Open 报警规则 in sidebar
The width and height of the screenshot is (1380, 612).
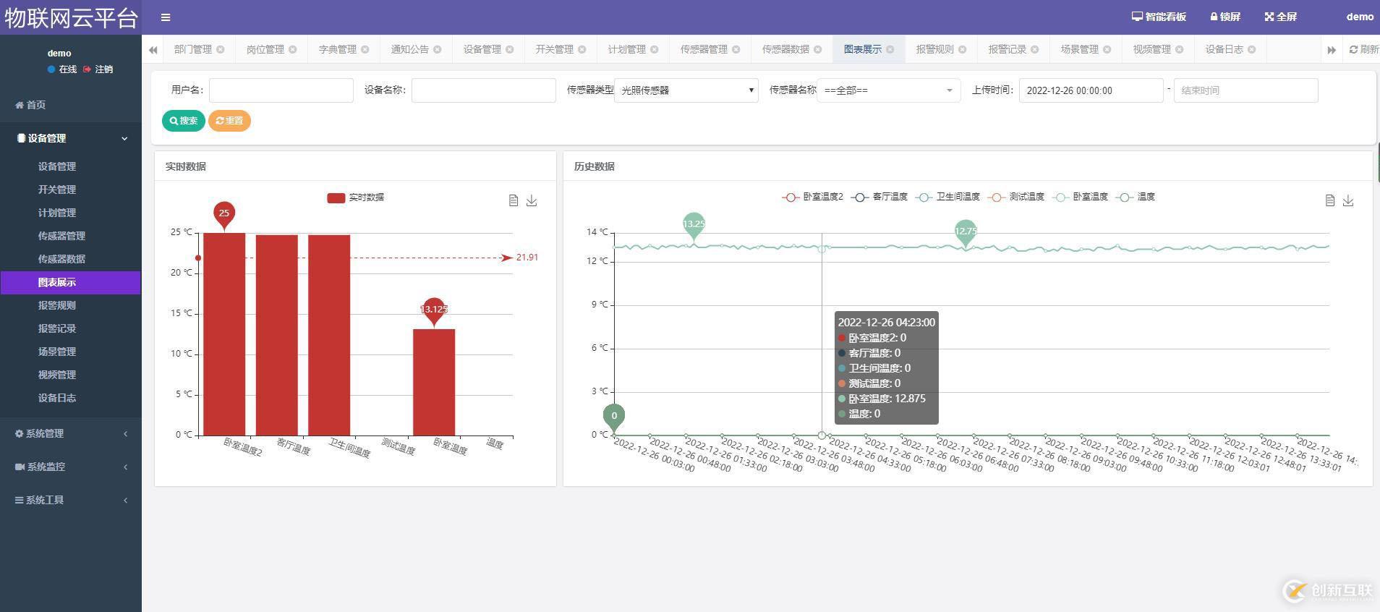pos(57,305)
